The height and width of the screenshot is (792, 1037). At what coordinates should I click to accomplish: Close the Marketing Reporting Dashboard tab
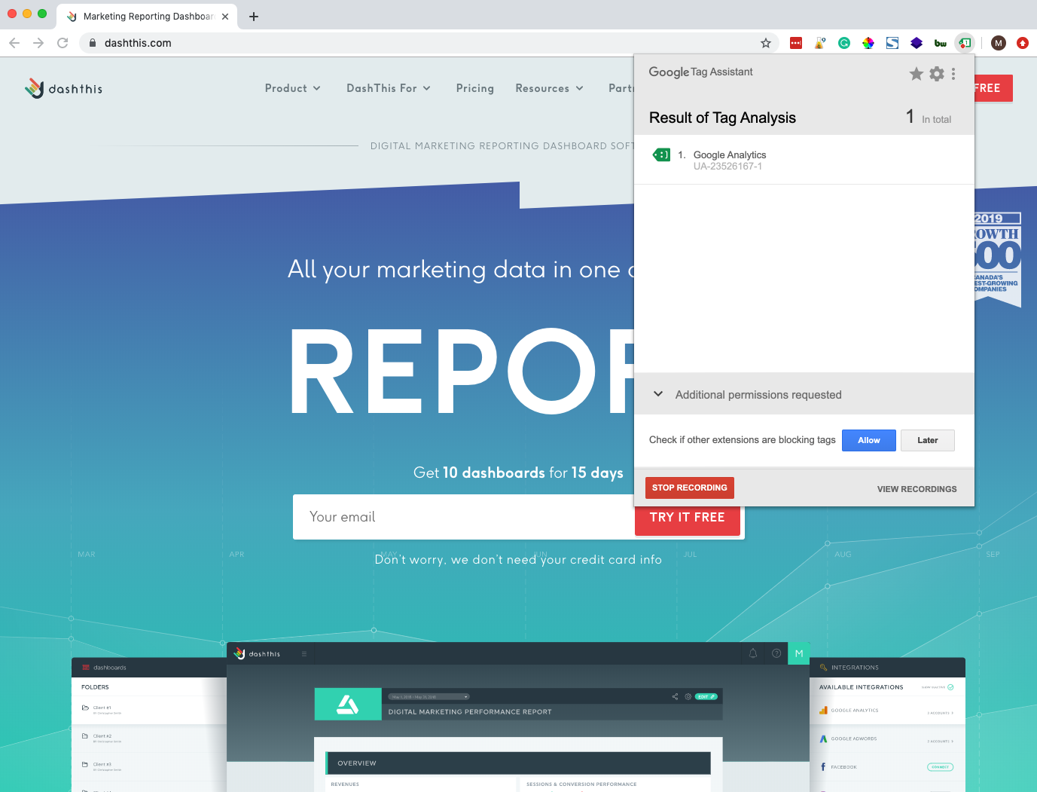(x=225, y=17)
